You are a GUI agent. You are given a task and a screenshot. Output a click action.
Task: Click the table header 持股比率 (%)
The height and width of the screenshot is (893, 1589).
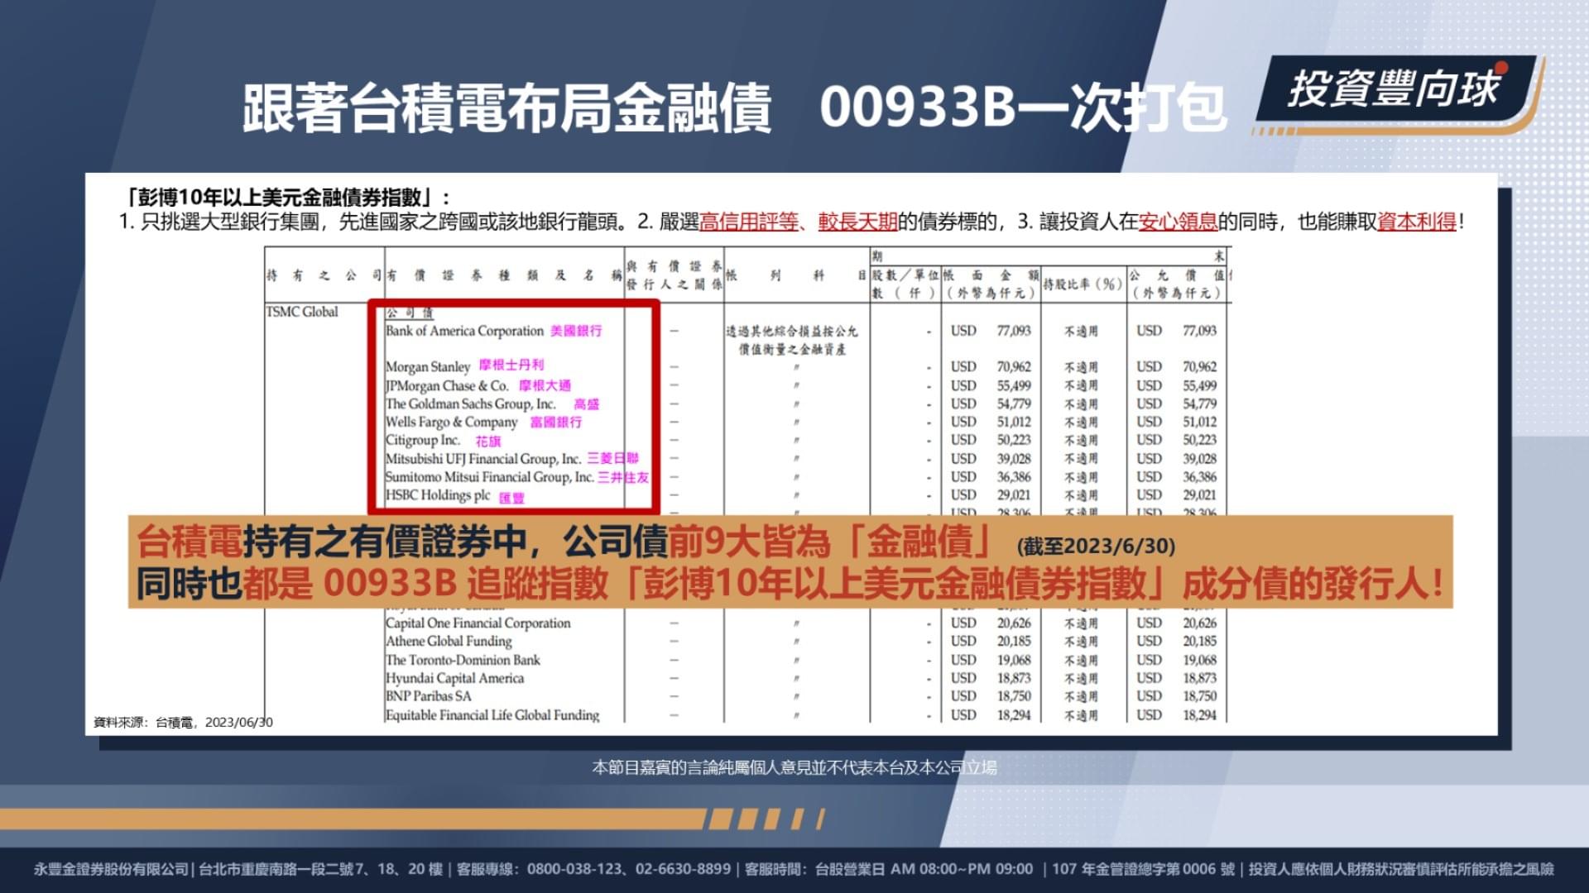[x=1083, y=284]
